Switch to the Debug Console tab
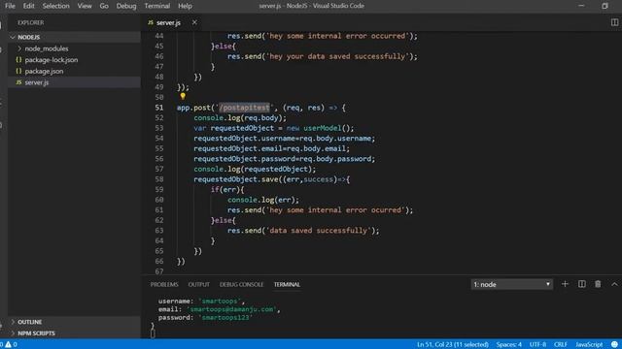622x349 pixels. pyautogui.click(x=241, y=284)
